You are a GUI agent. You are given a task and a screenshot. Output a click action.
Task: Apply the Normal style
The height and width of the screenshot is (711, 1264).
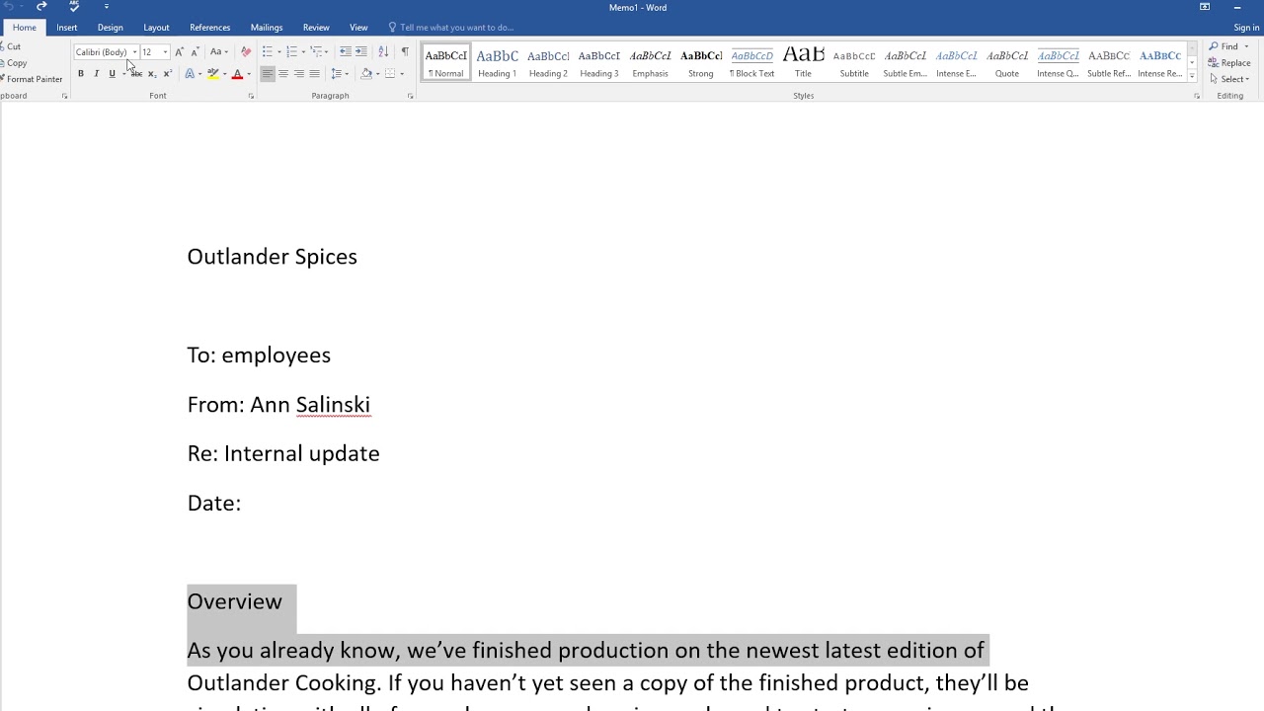pyautogui.click(x=446, y=62)
